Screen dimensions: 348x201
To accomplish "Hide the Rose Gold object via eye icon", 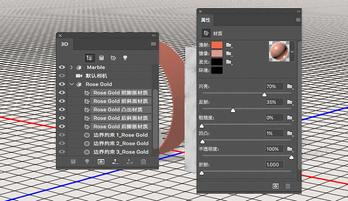I will [62, 84].
